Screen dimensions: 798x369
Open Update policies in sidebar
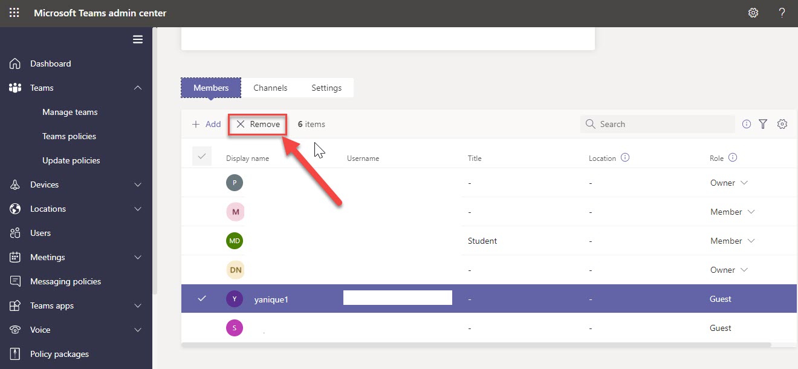[x=71, y=160]
